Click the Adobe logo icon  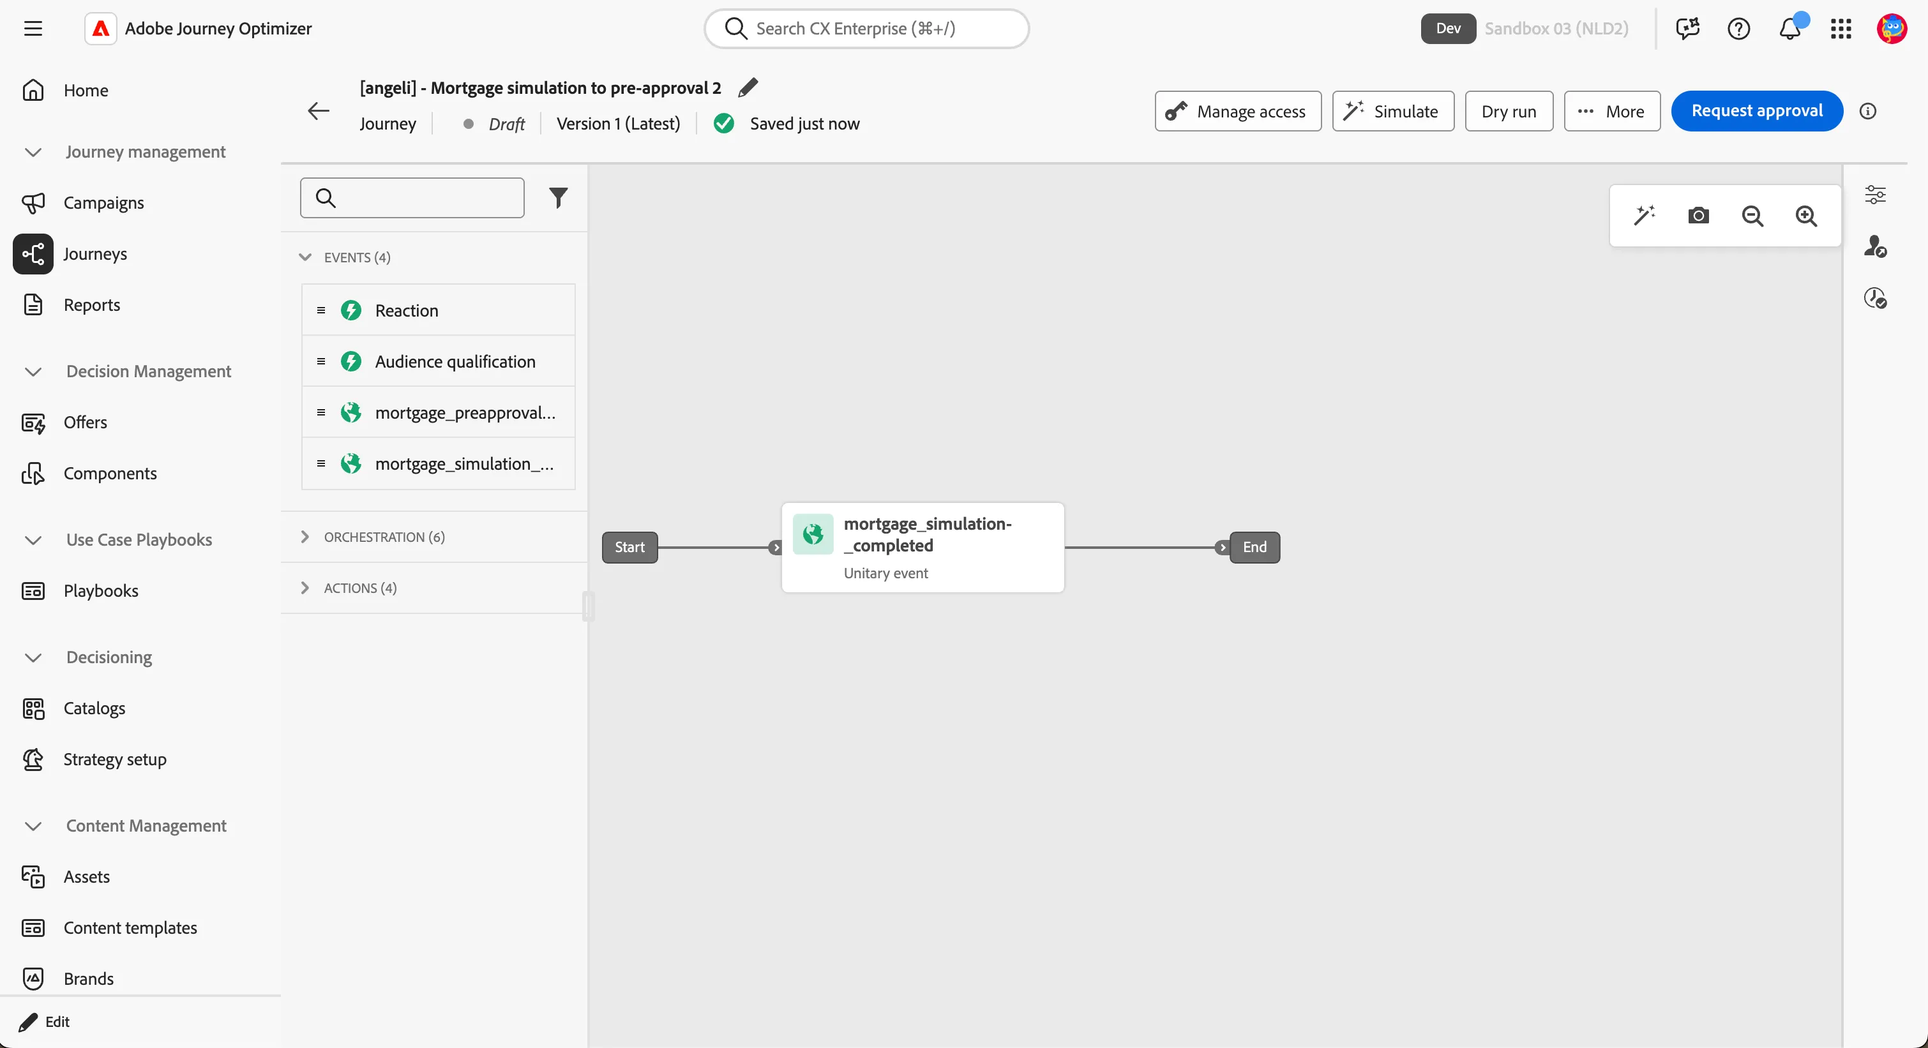pos(101,29)
